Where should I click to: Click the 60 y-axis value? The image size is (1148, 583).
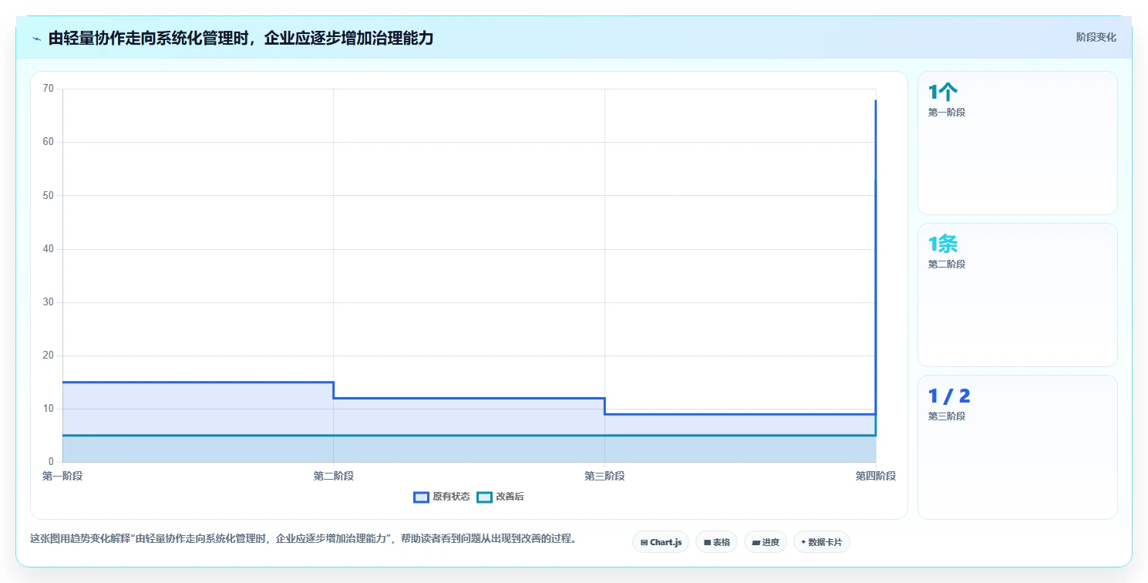click(x=49, y=142)
